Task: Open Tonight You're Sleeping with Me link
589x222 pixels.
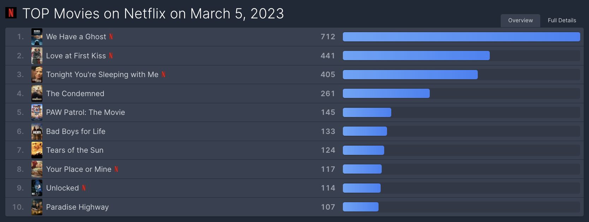Action: 102,74
